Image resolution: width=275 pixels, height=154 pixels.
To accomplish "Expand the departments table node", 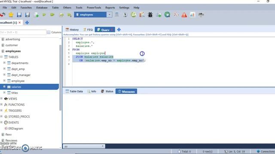I will [4, 63].
